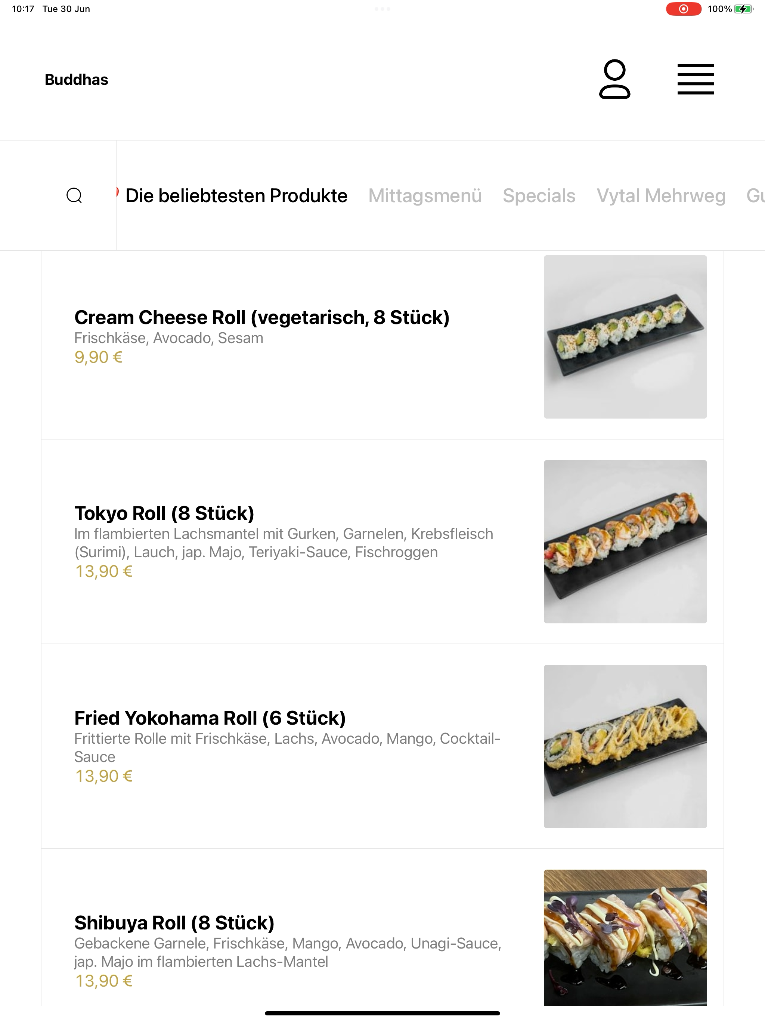Viewport: 765px width, 1021px height.
Task: Tap the multitasking three-dots control
Action: tap(382, 9)
